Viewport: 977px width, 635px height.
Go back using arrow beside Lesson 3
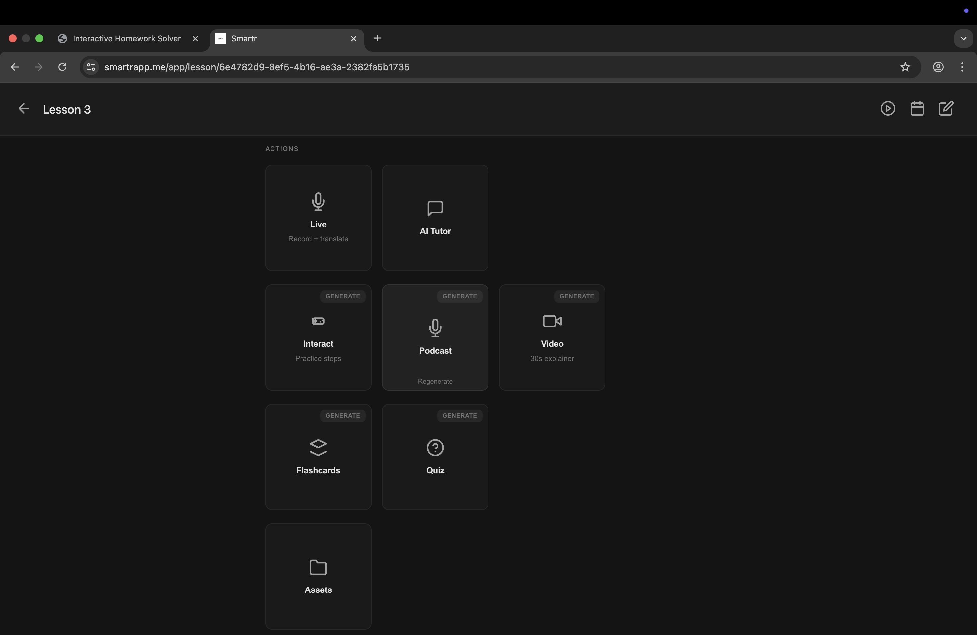[24, 109]
